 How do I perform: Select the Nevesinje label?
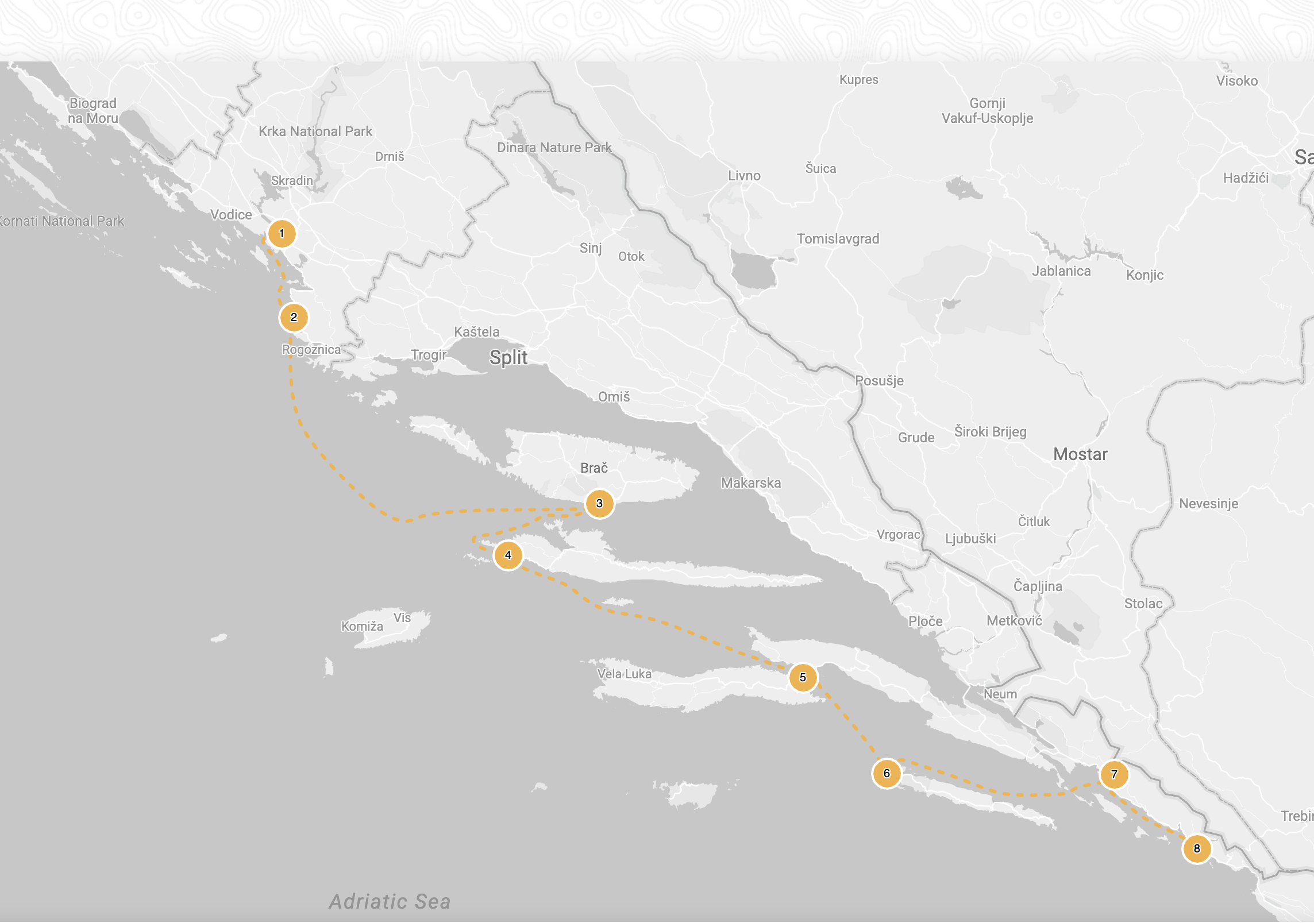(x=1208, y=504)
